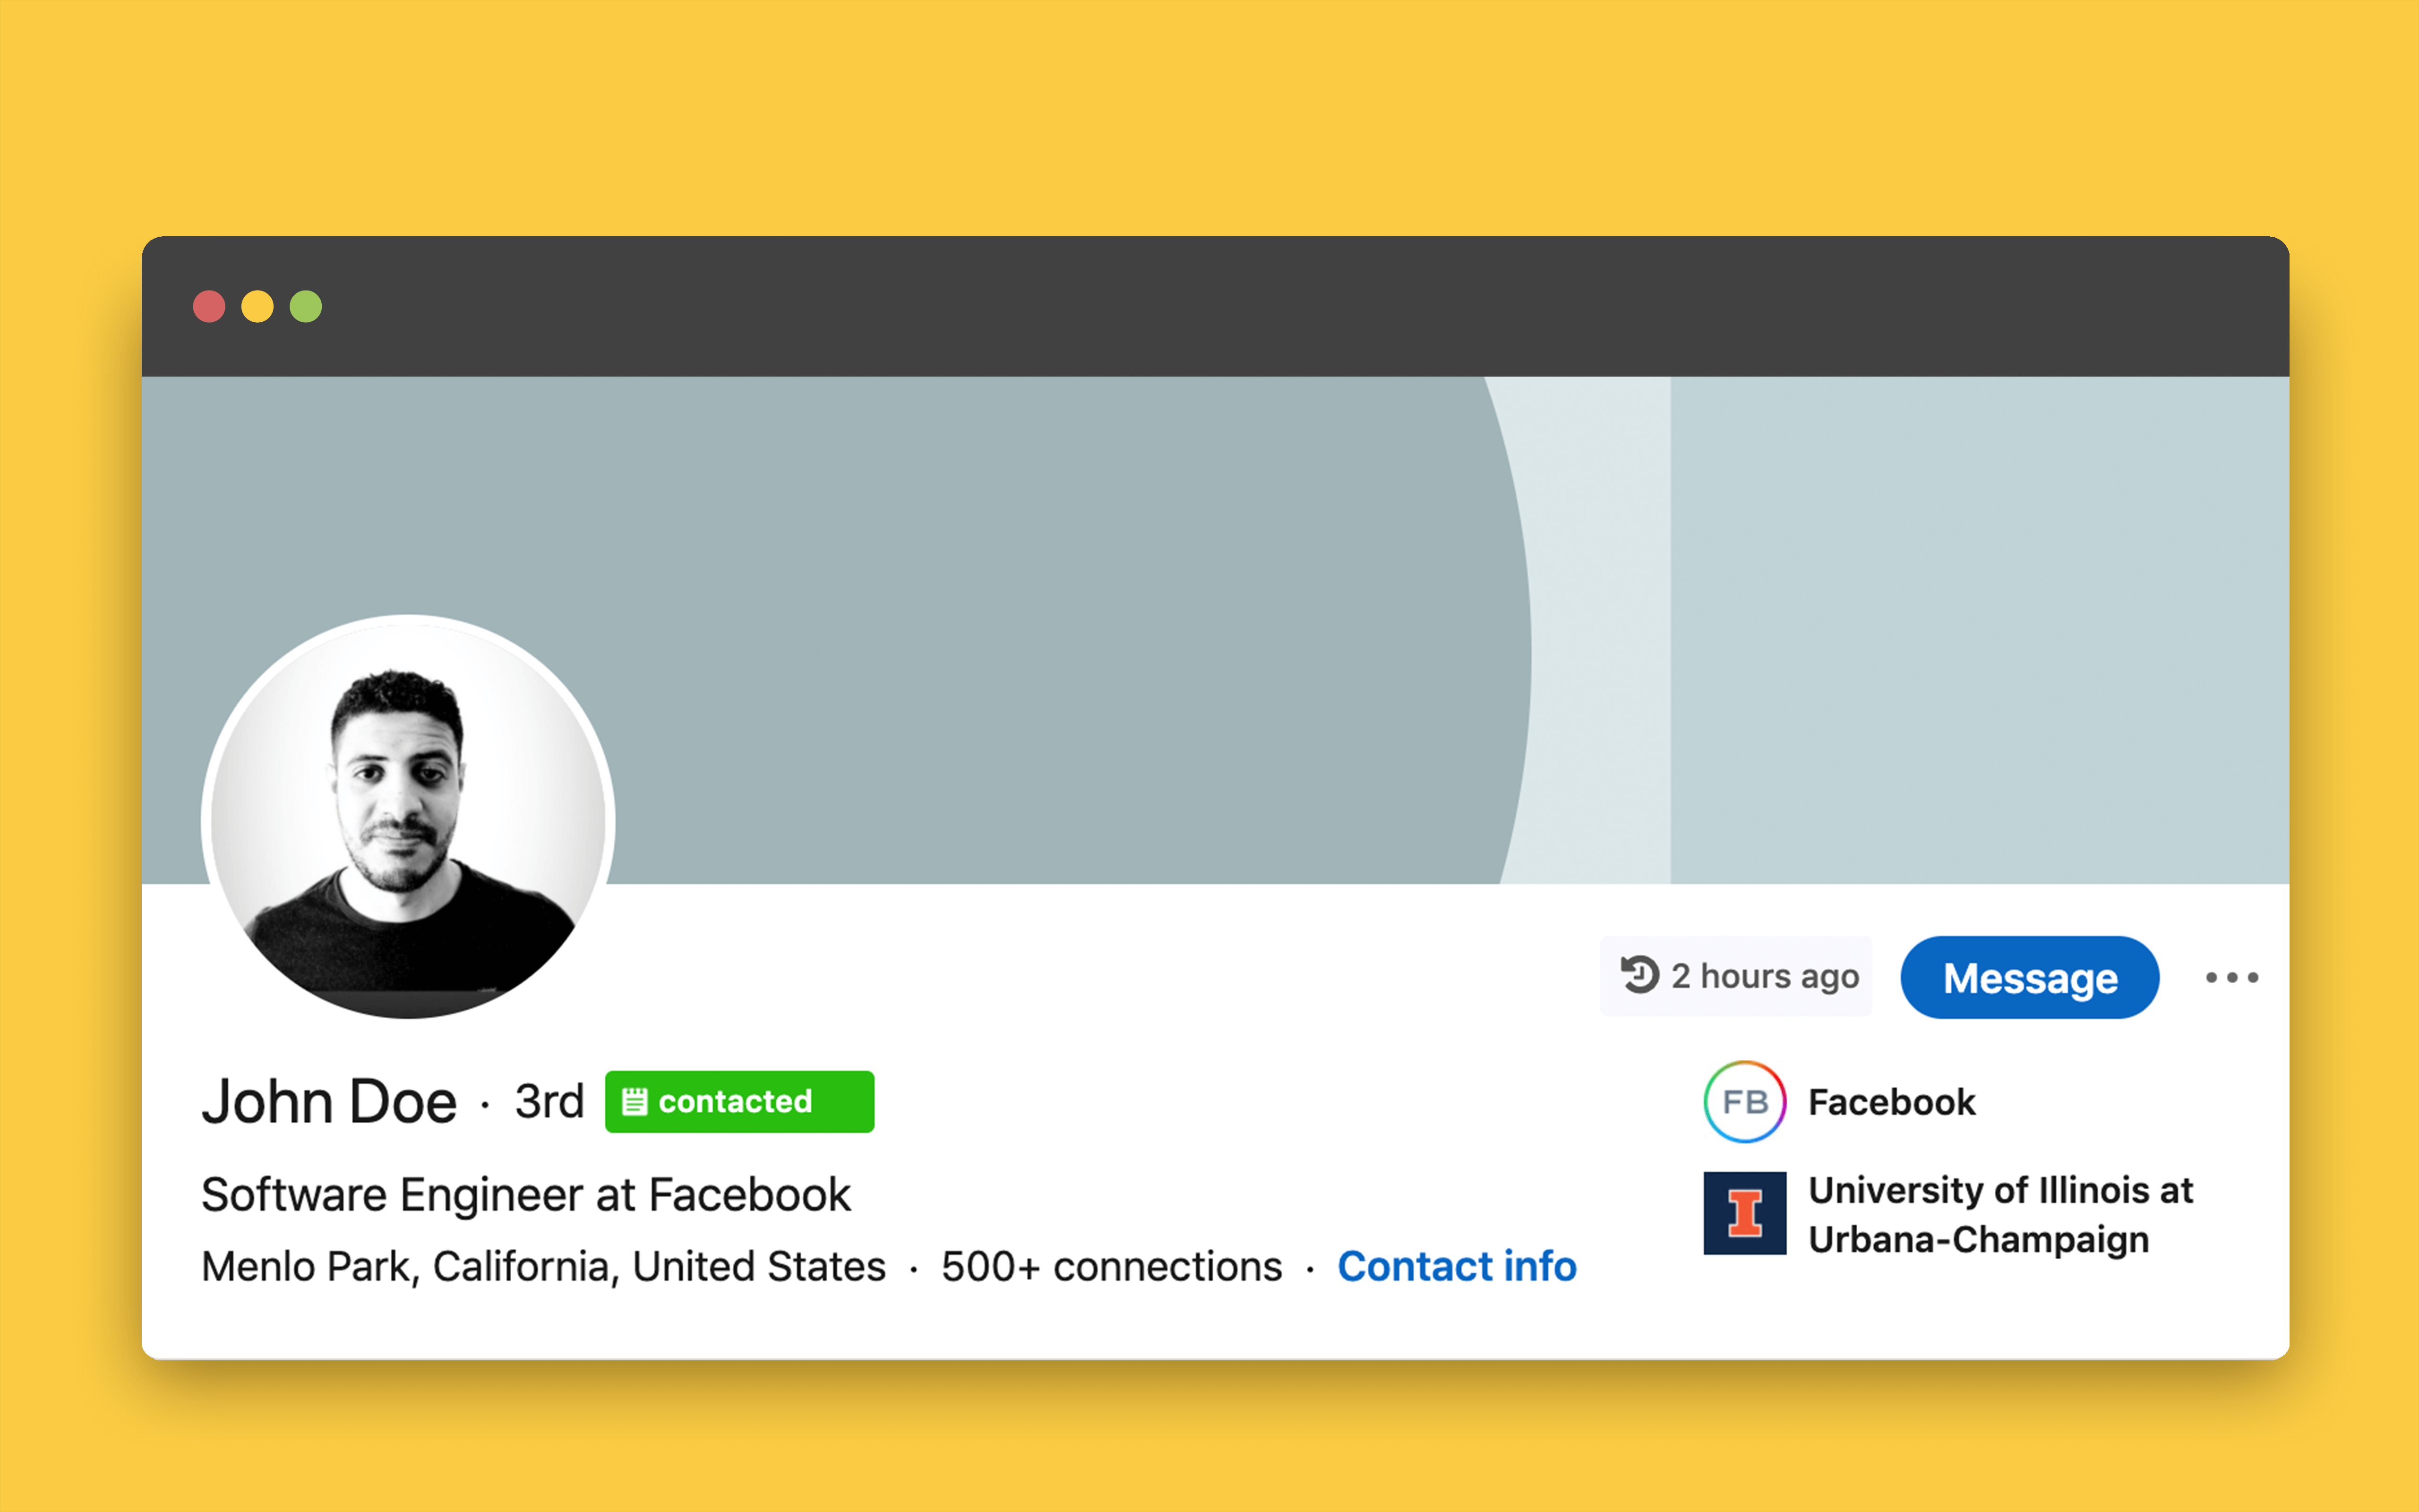This screenshot has height=1512, width=2419.
Task: Click the note icon in contacted badge
Action: click(634, 1102)
